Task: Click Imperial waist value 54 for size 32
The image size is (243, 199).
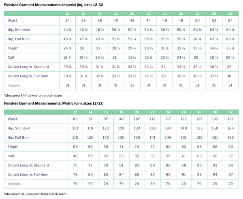Action: tap(230, 20)
